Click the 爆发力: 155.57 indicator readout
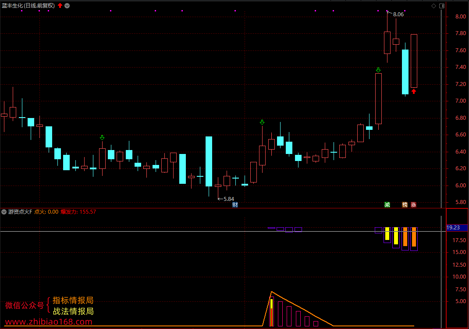Image resolution: width=469 pixels, height=329 pixels. [78, 212]
